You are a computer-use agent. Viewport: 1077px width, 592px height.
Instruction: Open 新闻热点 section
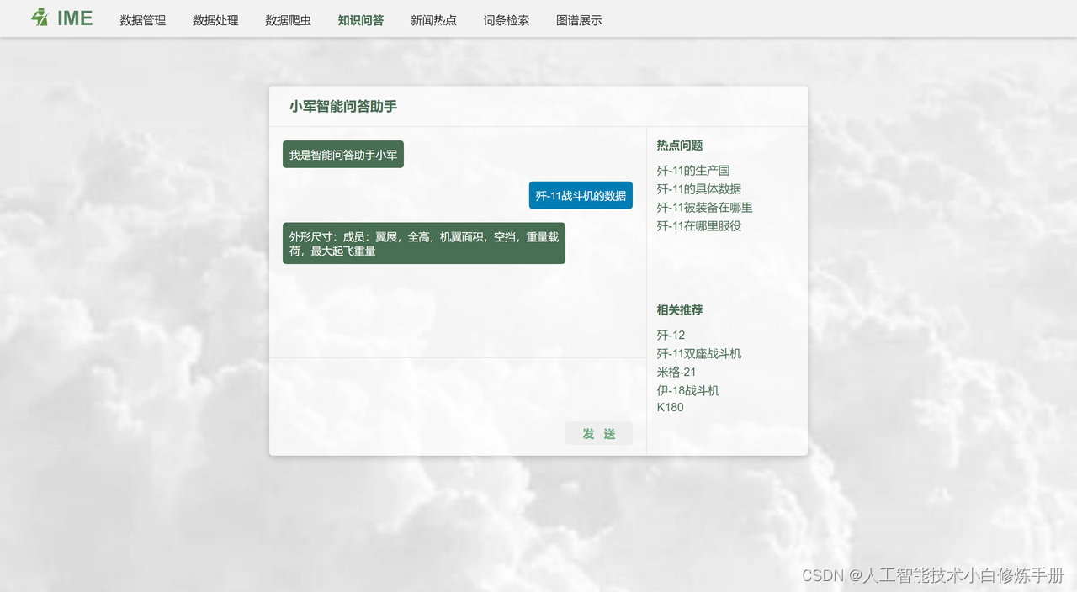(x=433, y=20)
